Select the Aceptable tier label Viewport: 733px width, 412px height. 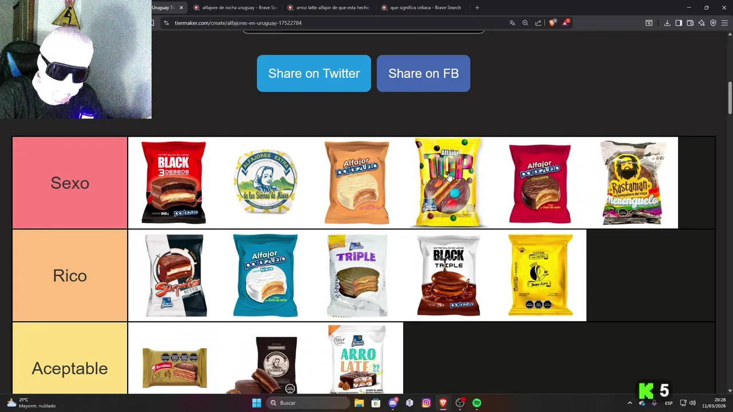click(70, 358)
